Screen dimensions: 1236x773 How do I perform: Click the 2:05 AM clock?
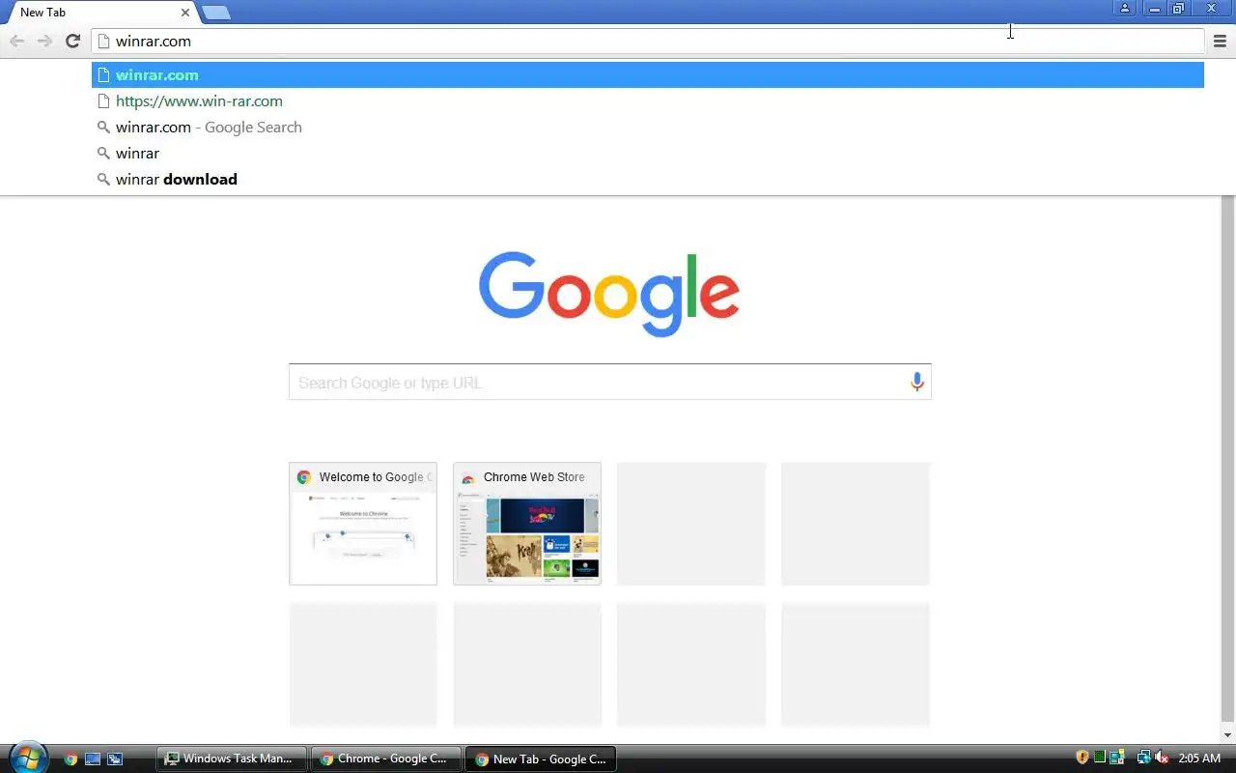coord(1200,759)
